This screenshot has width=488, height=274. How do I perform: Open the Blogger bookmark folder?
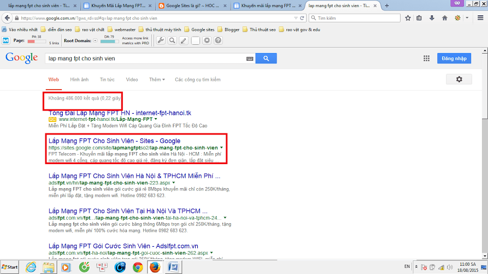click(x=229, y=30)
